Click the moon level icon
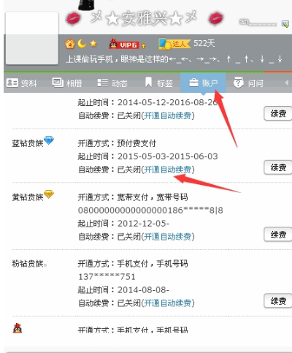Image resolution: width=292 pixels, height=353 pixels. (x=82, y=44)
